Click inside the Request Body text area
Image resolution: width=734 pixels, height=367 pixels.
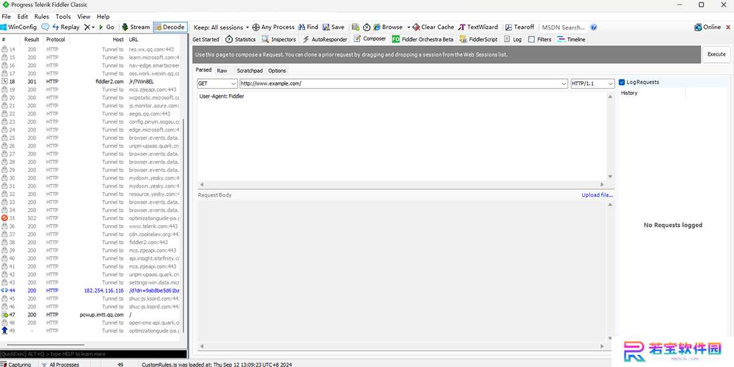click(x=402, y=271)
